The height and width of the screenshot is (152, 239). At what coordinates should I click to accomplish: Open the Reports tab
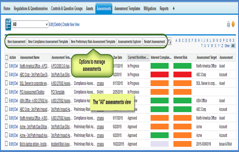164,8
